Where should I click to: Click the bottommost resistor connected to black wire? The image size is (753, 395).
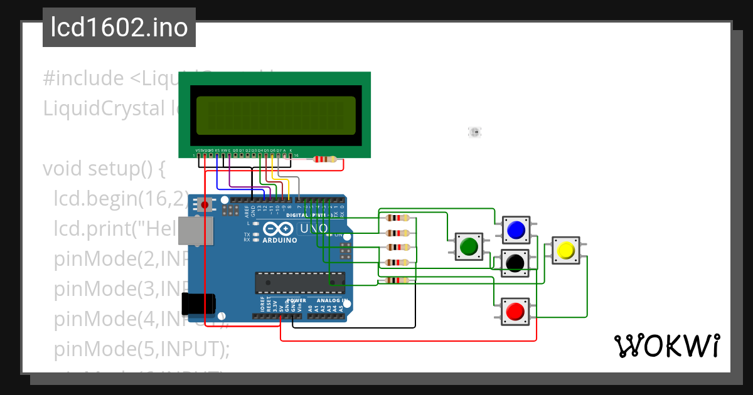[x=397, y=281]
